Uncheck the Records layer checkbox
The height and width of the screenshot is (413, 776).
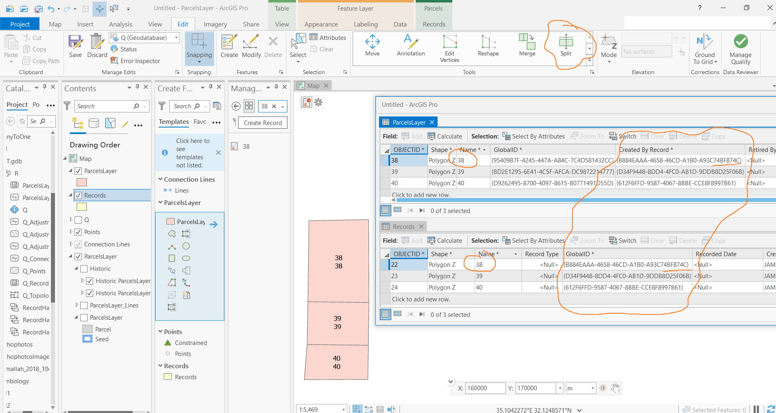pyautogui.click(x=78, y=196)
